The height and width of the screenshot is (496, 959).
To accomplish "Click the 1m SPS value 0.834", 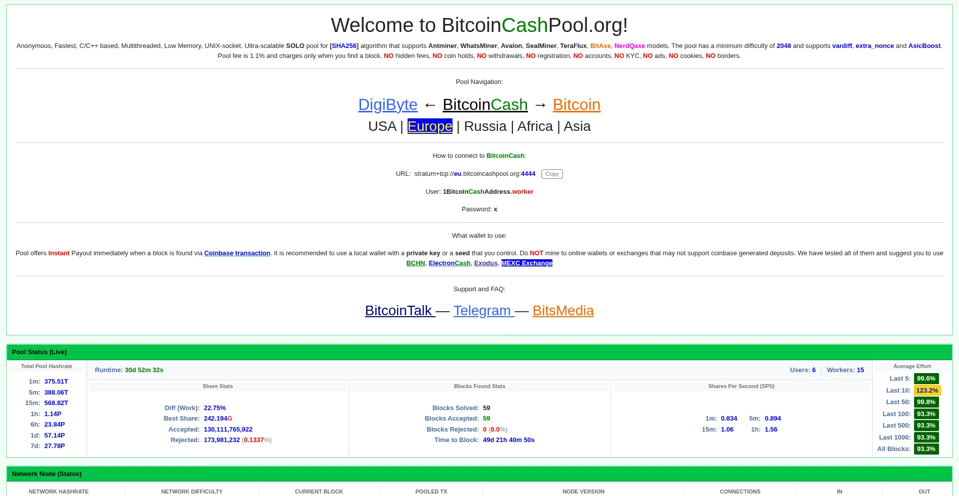I will point(729,419).
